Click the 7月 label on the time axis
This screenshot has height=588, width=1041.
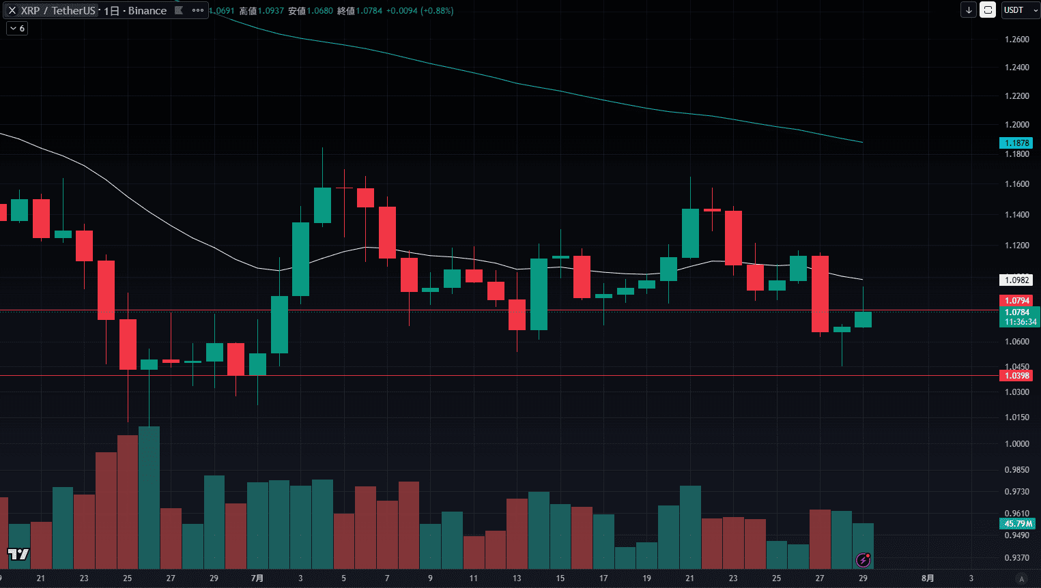(257, 578)
